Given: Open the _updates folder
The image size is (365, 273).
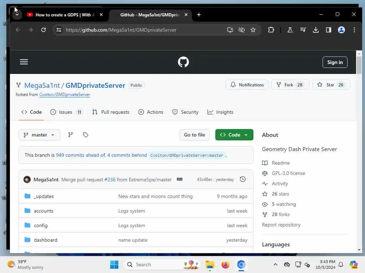Looking at the screenshot, I should [43, 196].
